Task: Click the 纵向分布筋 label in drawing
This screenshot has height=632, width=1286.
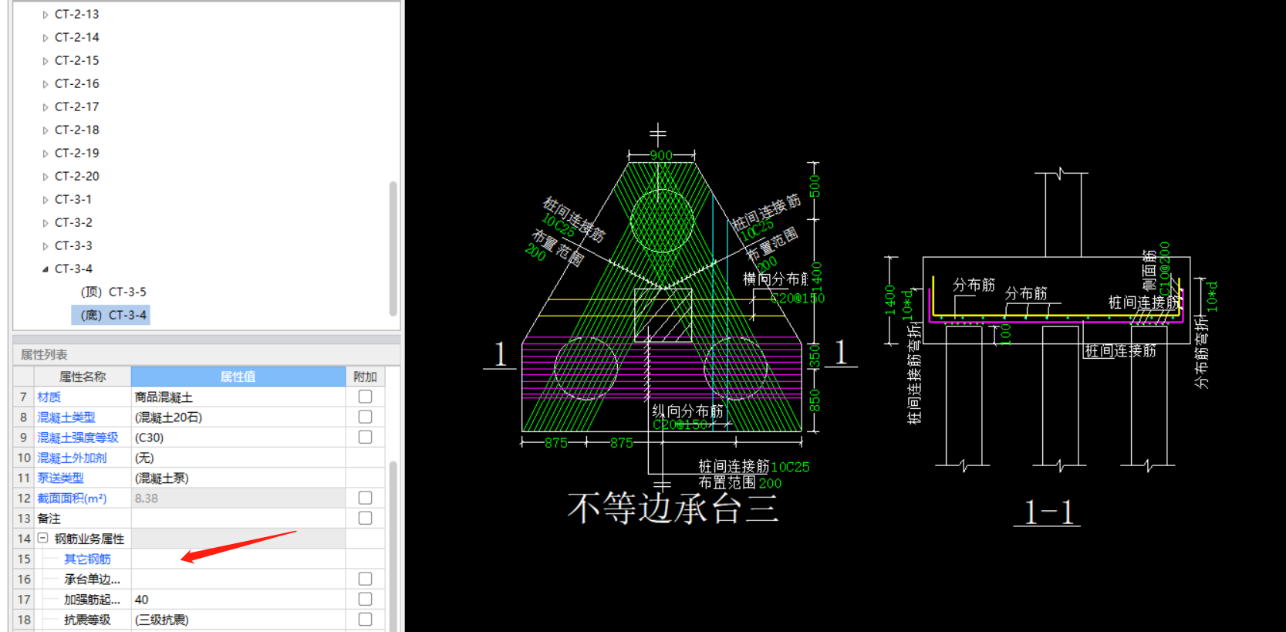Action: coord(687,411)
